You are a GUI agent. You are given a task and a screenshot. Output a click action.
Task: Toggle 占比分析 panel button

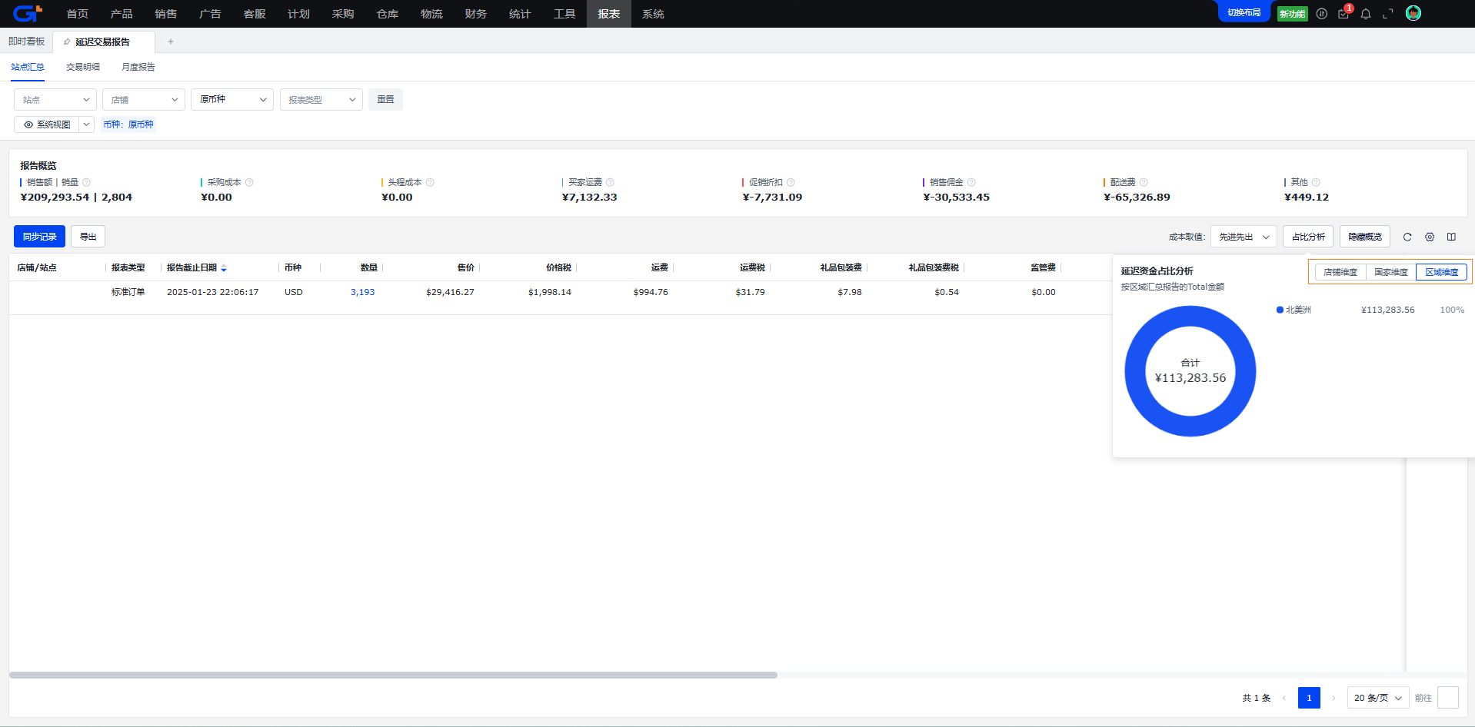click(1308, 237)
